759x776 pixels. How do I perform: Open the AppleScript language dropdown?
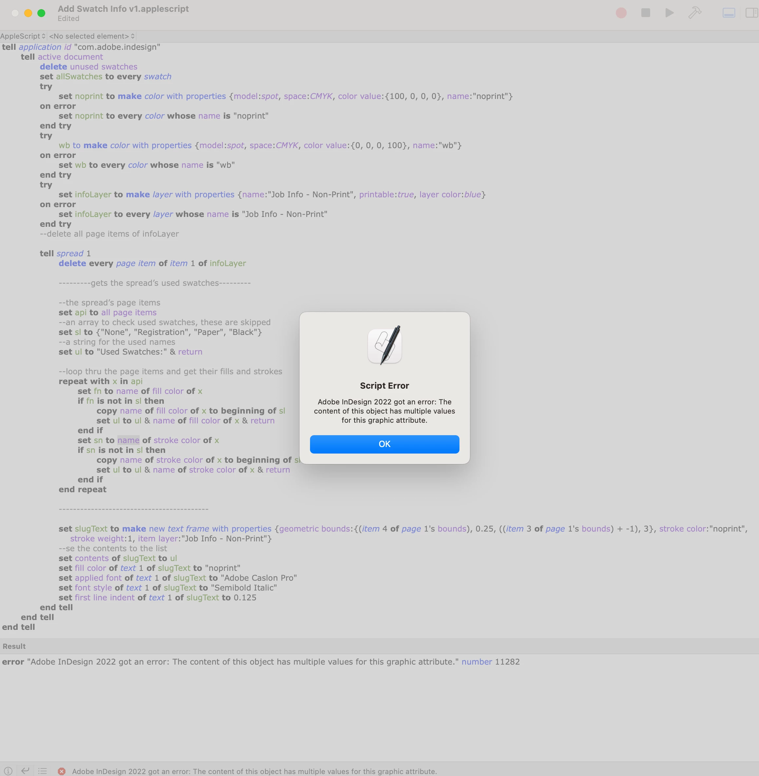23,36
